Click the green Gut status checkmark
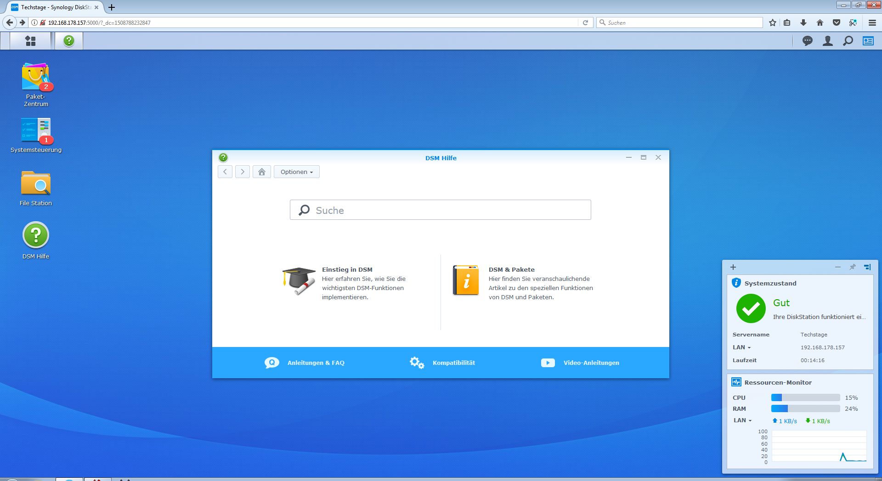Image resolution: width=882 pixels, height=481 pixels. (x=751, y=308)
